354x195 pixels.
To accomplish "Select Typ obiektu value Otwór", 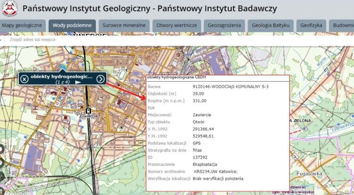I will point(198,122).
